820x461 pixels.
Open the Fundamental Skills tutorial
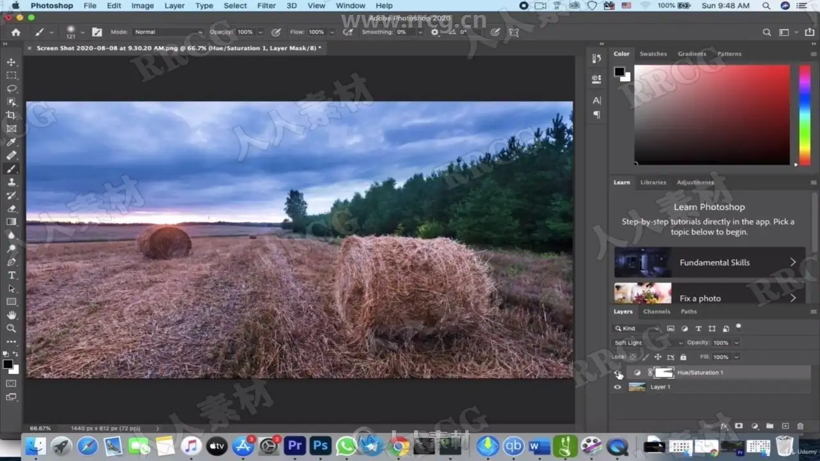710,263
